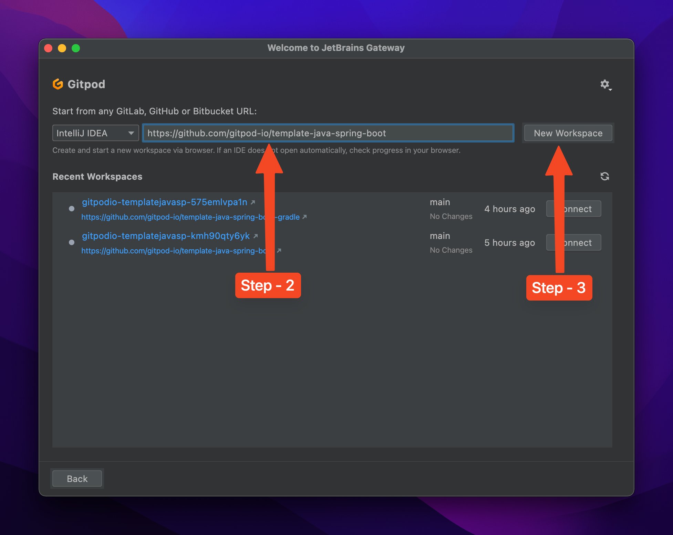The image size is (673, 535).
Task: Click the Gitpod logo icon
Action: (58, 84)
